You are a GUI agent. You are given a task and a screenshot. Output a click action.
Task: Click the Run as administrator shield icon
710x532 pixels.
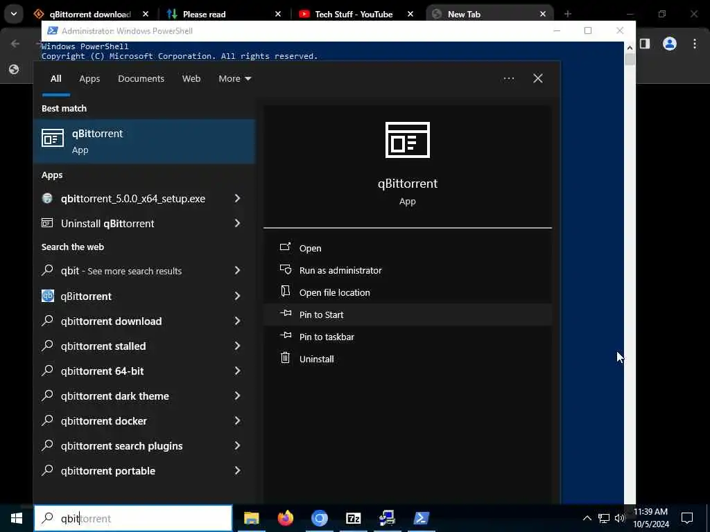click(285, 269)
